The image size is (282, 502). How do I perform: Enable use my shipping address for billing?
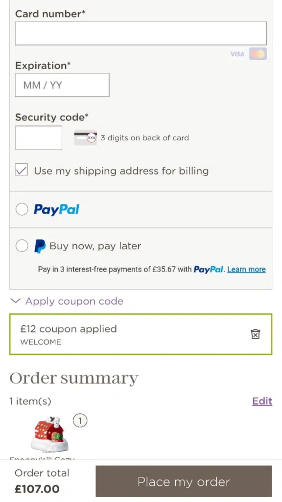(22, 169)
